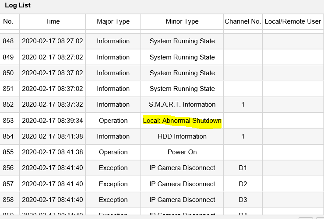Click the Channel No. column header

(243, 21)
